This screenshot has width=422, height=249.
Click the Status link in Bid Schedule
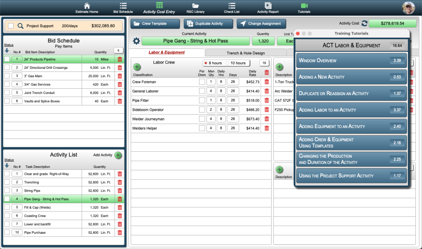tap(9, 45)
